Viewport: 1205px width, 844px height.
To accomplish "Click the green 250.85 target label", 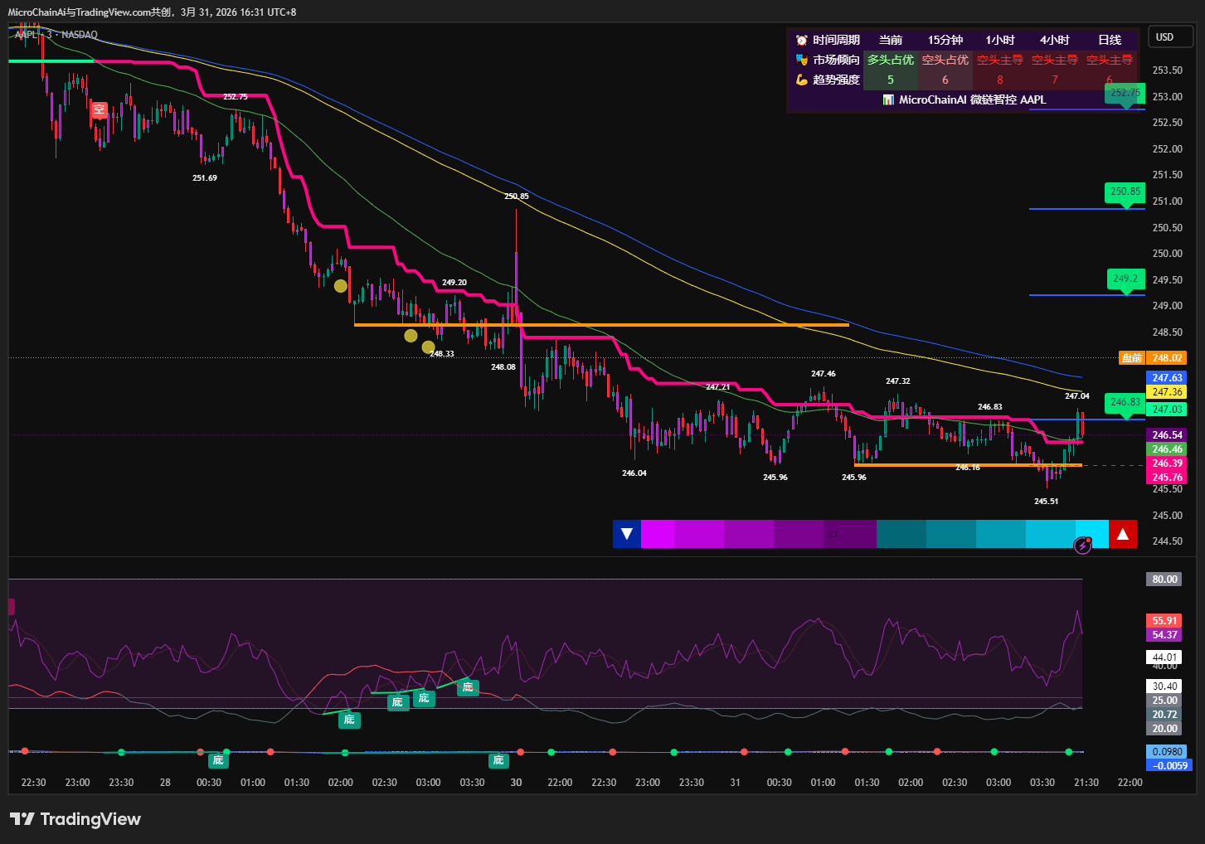I will pos(1125,192).
